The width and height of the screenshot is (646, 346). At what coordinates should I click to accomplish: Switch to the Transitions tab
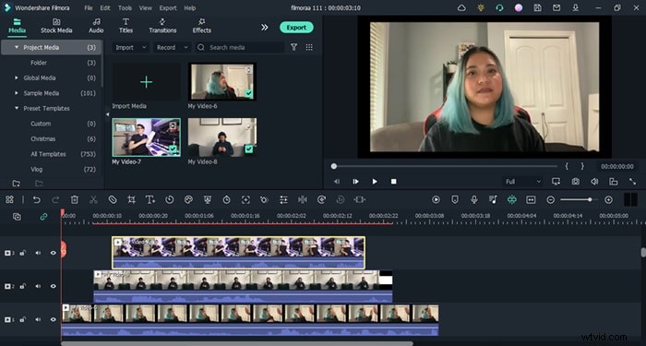[x=162, y=26]
